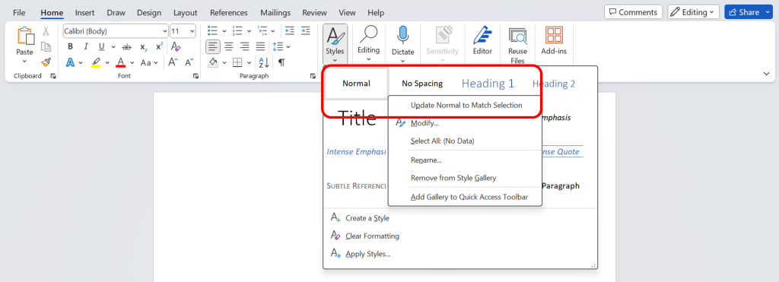Apply subscript formatting

(x=143, y=47)
